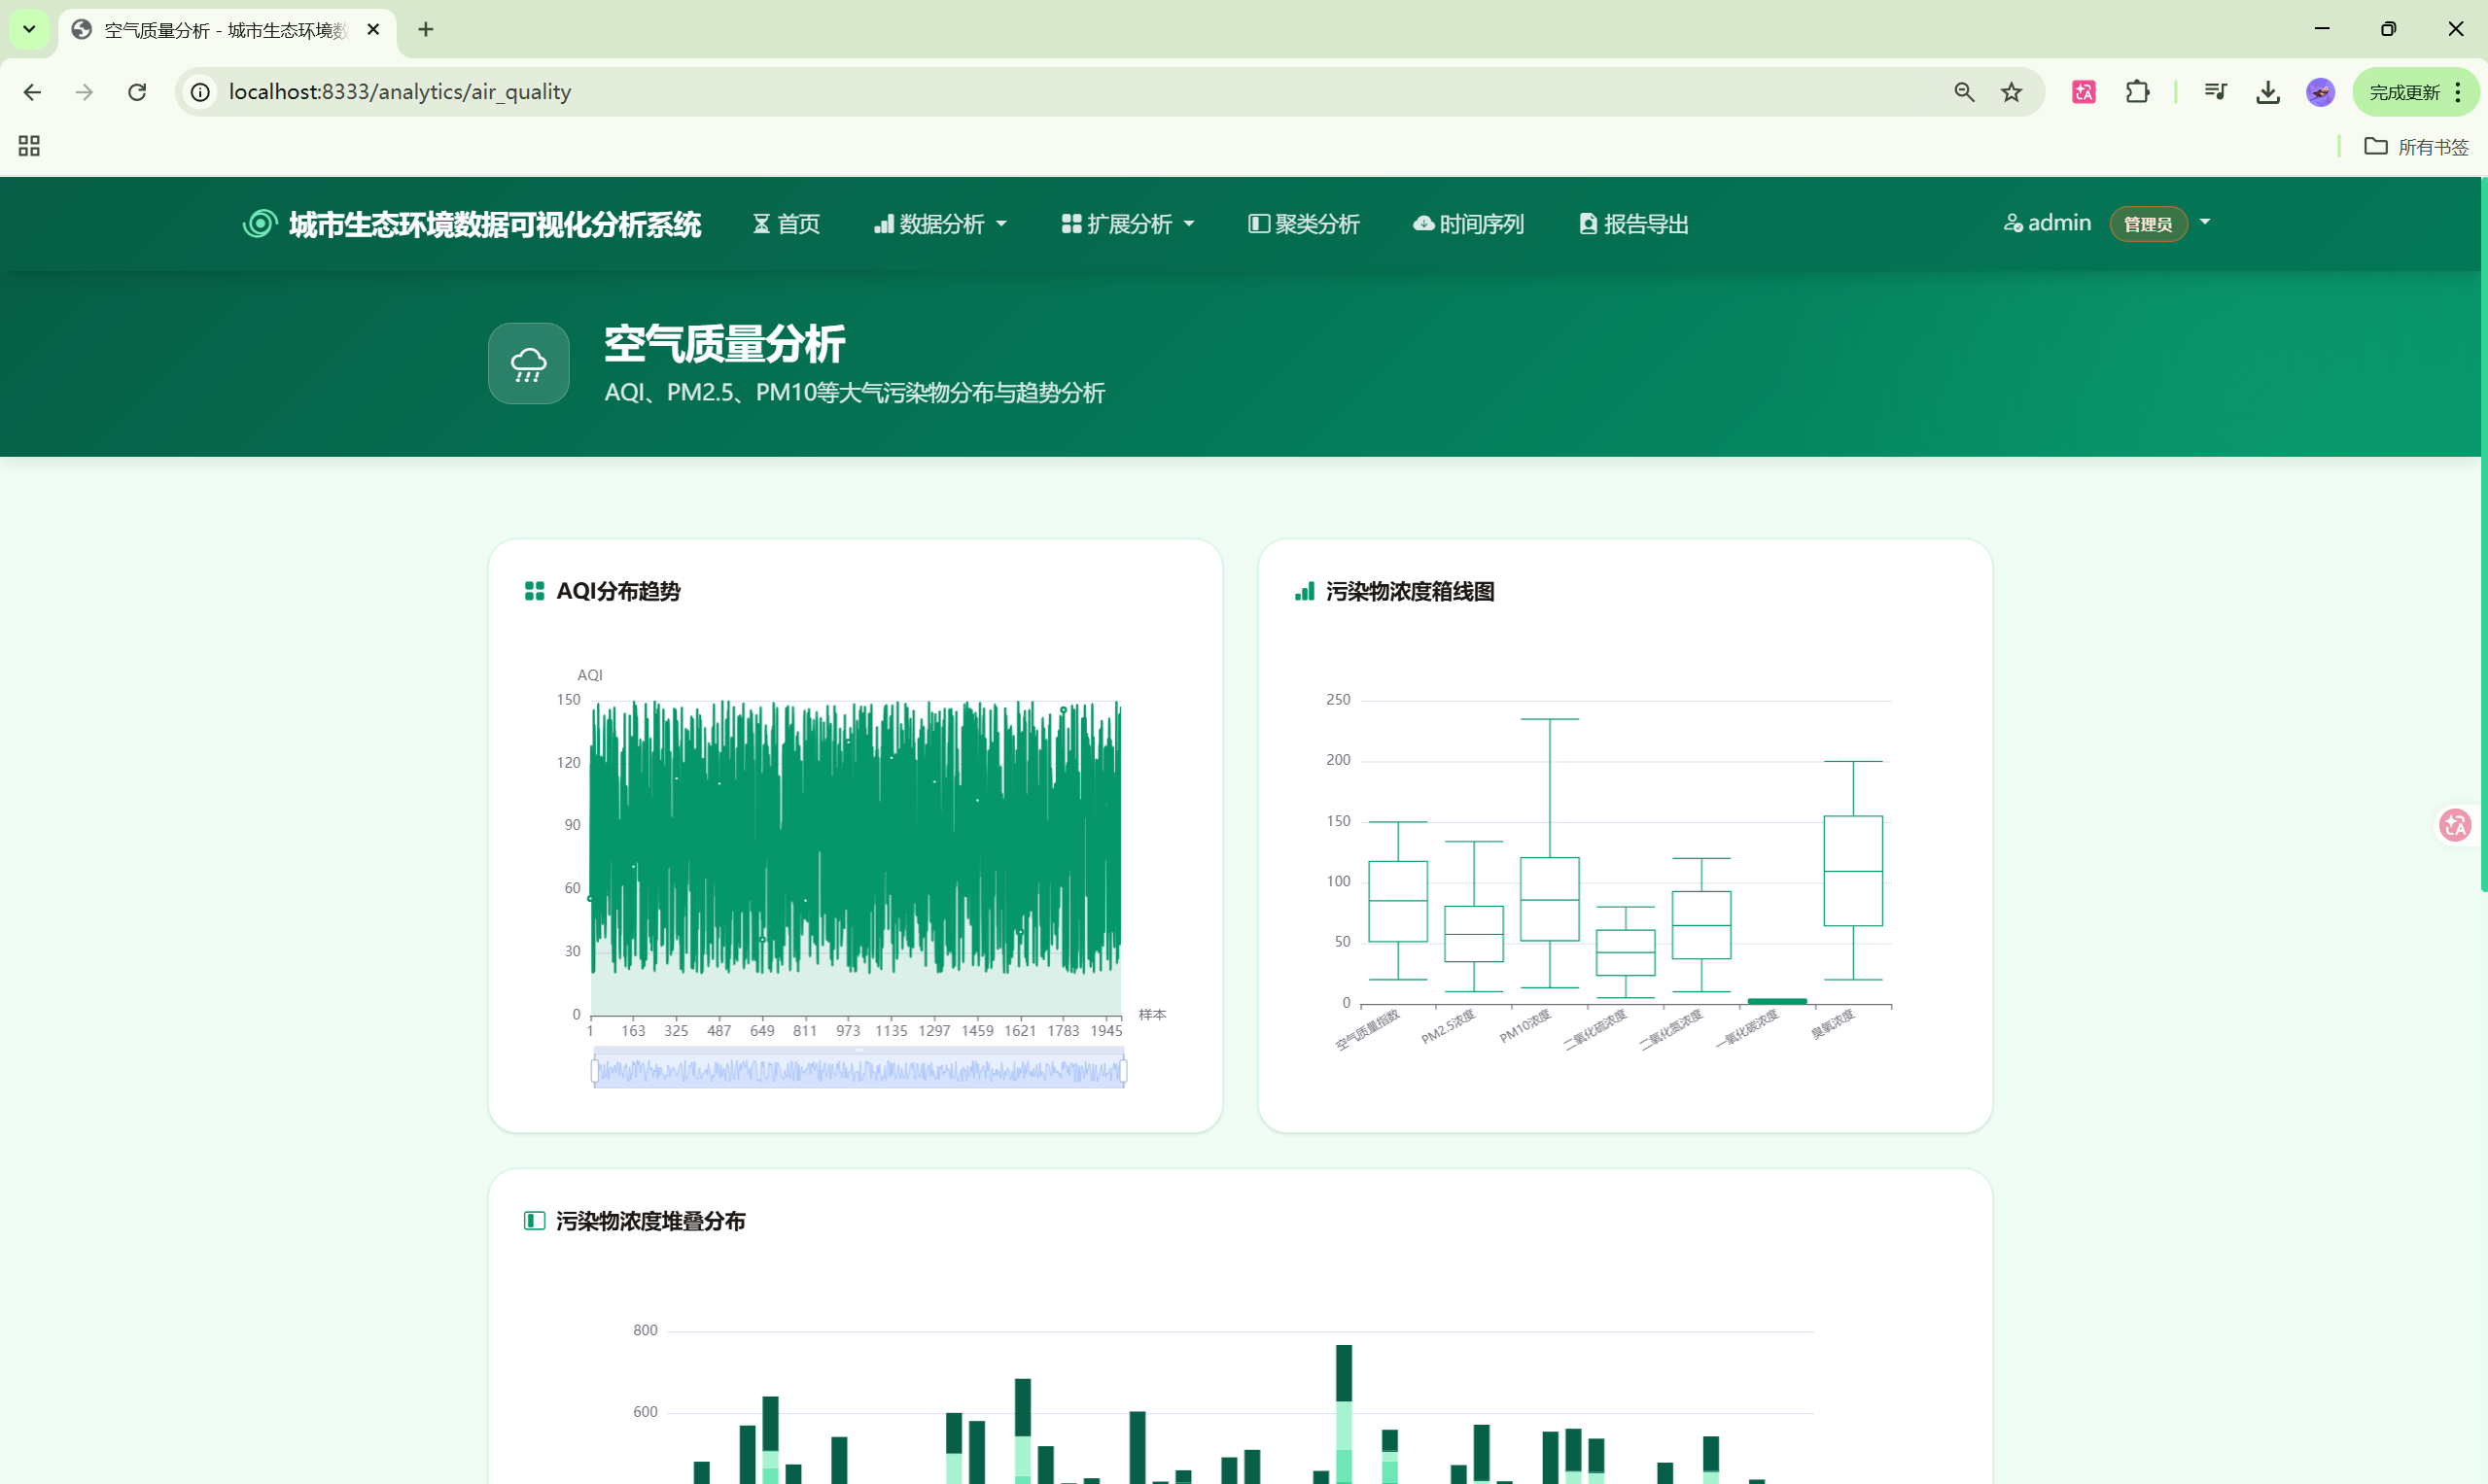Image resolution: width=2488 pixels, height=1484 pixels.
Task: Go to 聚类分析 page
Action: 1304,224
